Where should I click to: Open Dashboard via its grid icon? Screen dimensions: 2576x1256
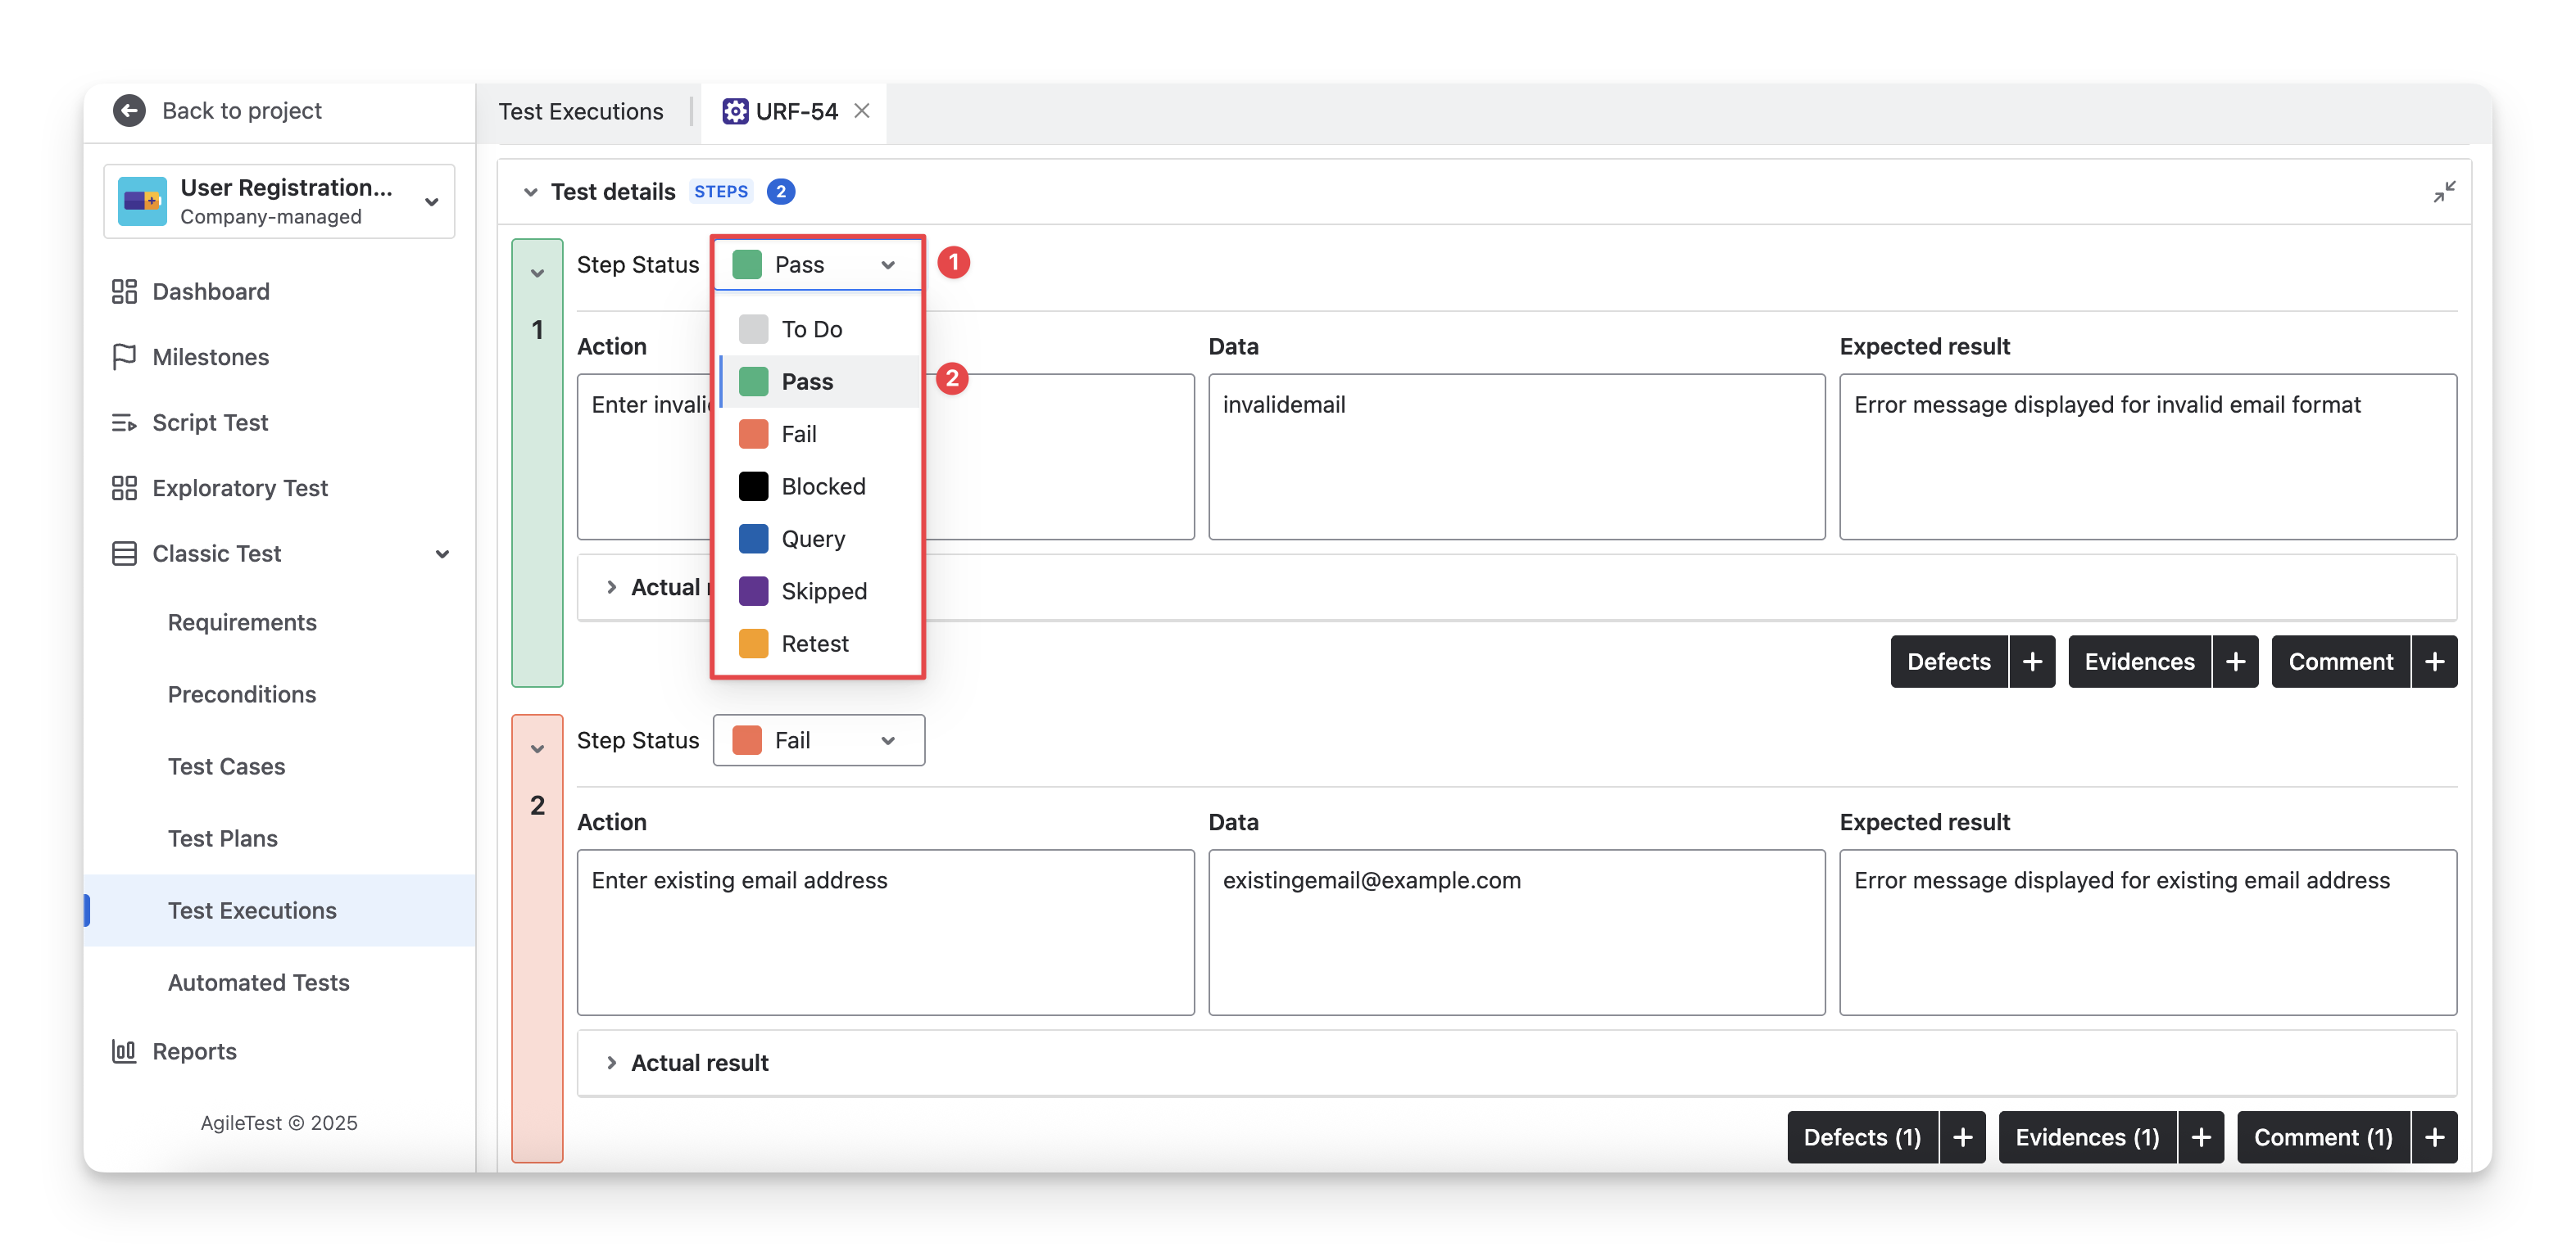click(x=124, y=291)
